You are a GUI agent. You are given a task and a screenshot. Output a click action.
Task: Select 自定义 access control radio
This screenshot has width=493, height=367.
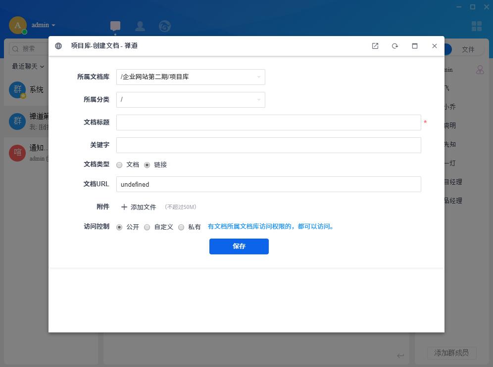coord(147,227)
